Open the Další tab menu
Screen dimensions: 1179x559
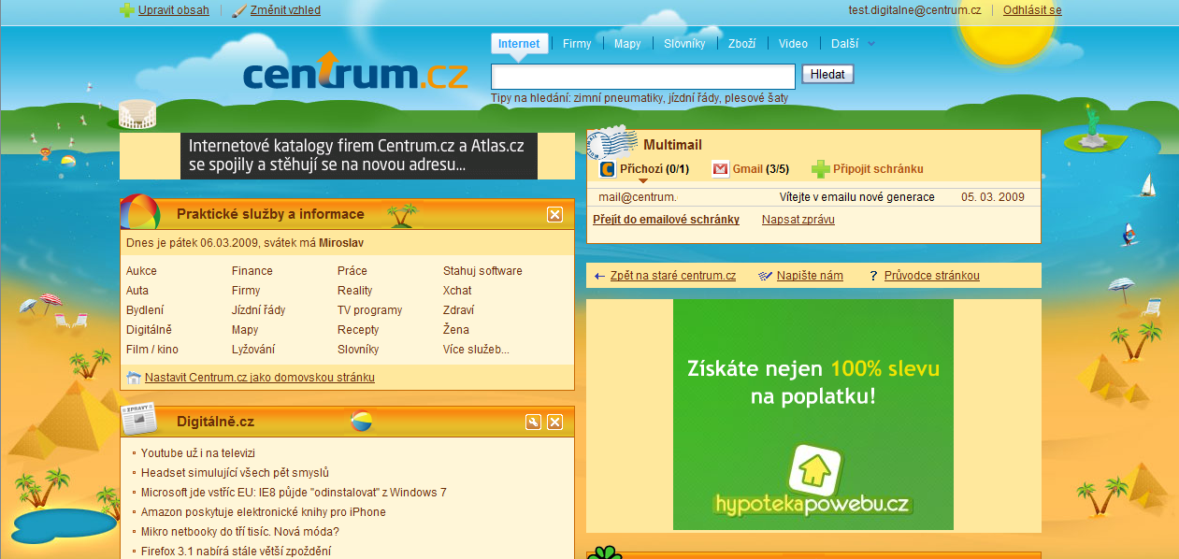tap(844, 44)
